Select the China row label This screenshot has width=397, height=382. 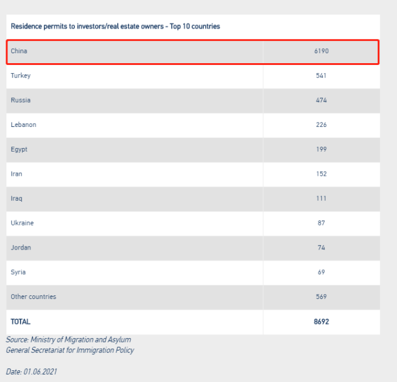tap(19, 51)
